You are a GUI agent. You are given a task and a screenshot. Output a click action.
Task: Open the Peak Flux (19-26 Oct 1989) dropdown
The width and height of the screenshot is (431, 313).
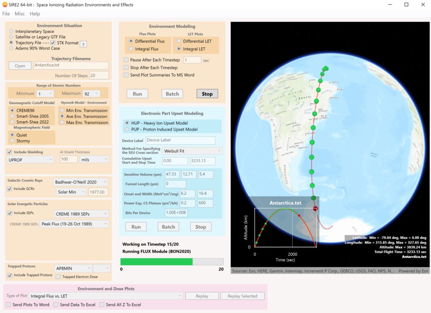click(74, 224)
